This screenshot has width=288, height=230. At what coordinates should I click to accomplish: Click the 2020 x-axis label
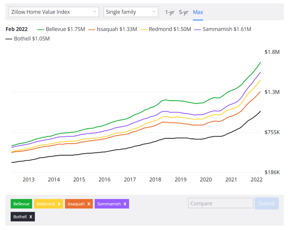[206, 179]
